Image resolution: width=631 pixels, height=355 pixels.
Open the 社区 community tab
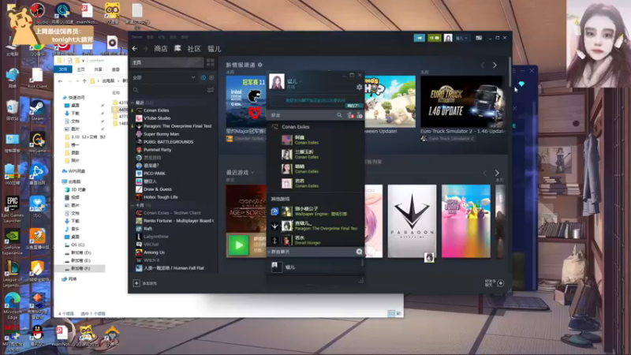(194, 49)
